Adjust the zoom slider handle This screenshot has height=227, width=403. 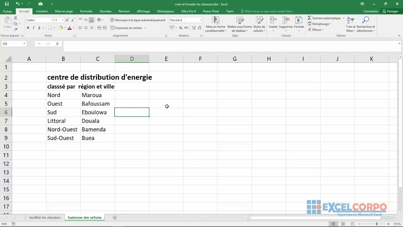point(377,224)
